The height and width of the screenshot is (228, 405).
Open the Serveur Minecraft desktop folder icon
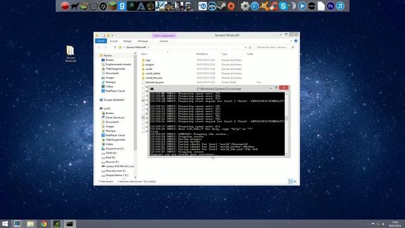pyautogui.click(x=70, y=53)
